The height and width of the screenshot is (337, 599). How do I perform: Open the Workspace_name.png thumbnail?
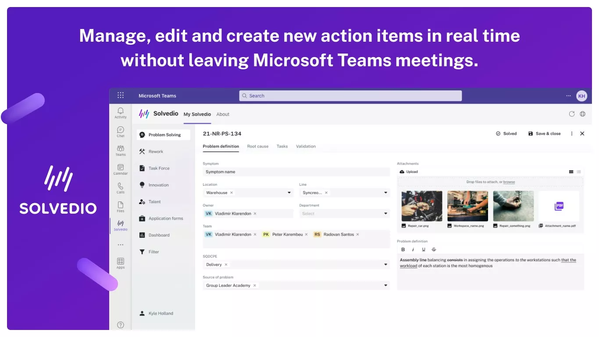click(467, 206)
